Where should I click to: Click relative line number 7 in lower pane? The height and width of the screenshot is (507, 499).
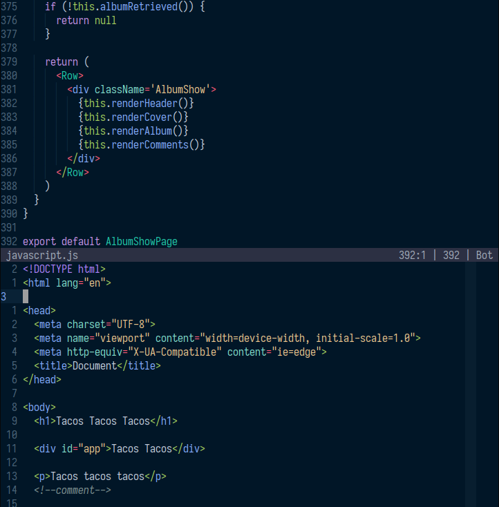(x=15, y=394)
